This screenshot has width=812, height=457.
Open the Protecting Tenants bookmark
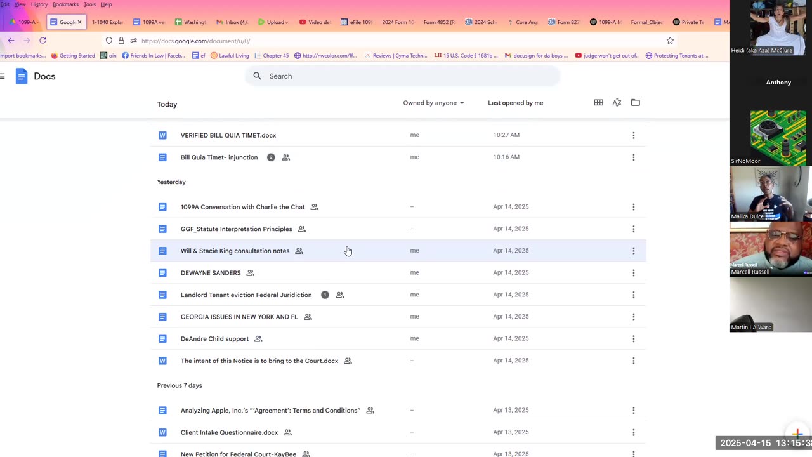(x=677, y=56)
